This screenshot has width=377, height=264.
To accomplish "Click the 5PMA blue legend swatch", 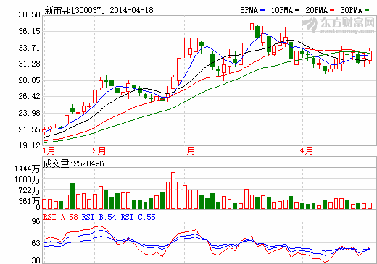I will (262, 10).
